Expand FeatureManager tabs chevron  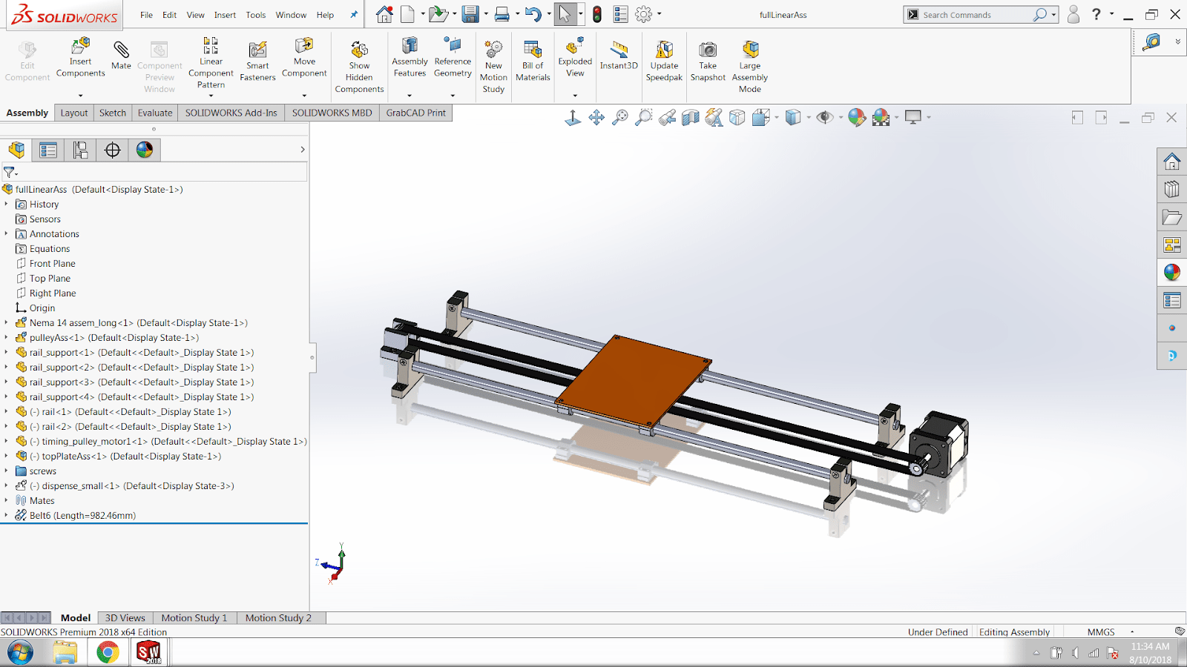(302, 150)
